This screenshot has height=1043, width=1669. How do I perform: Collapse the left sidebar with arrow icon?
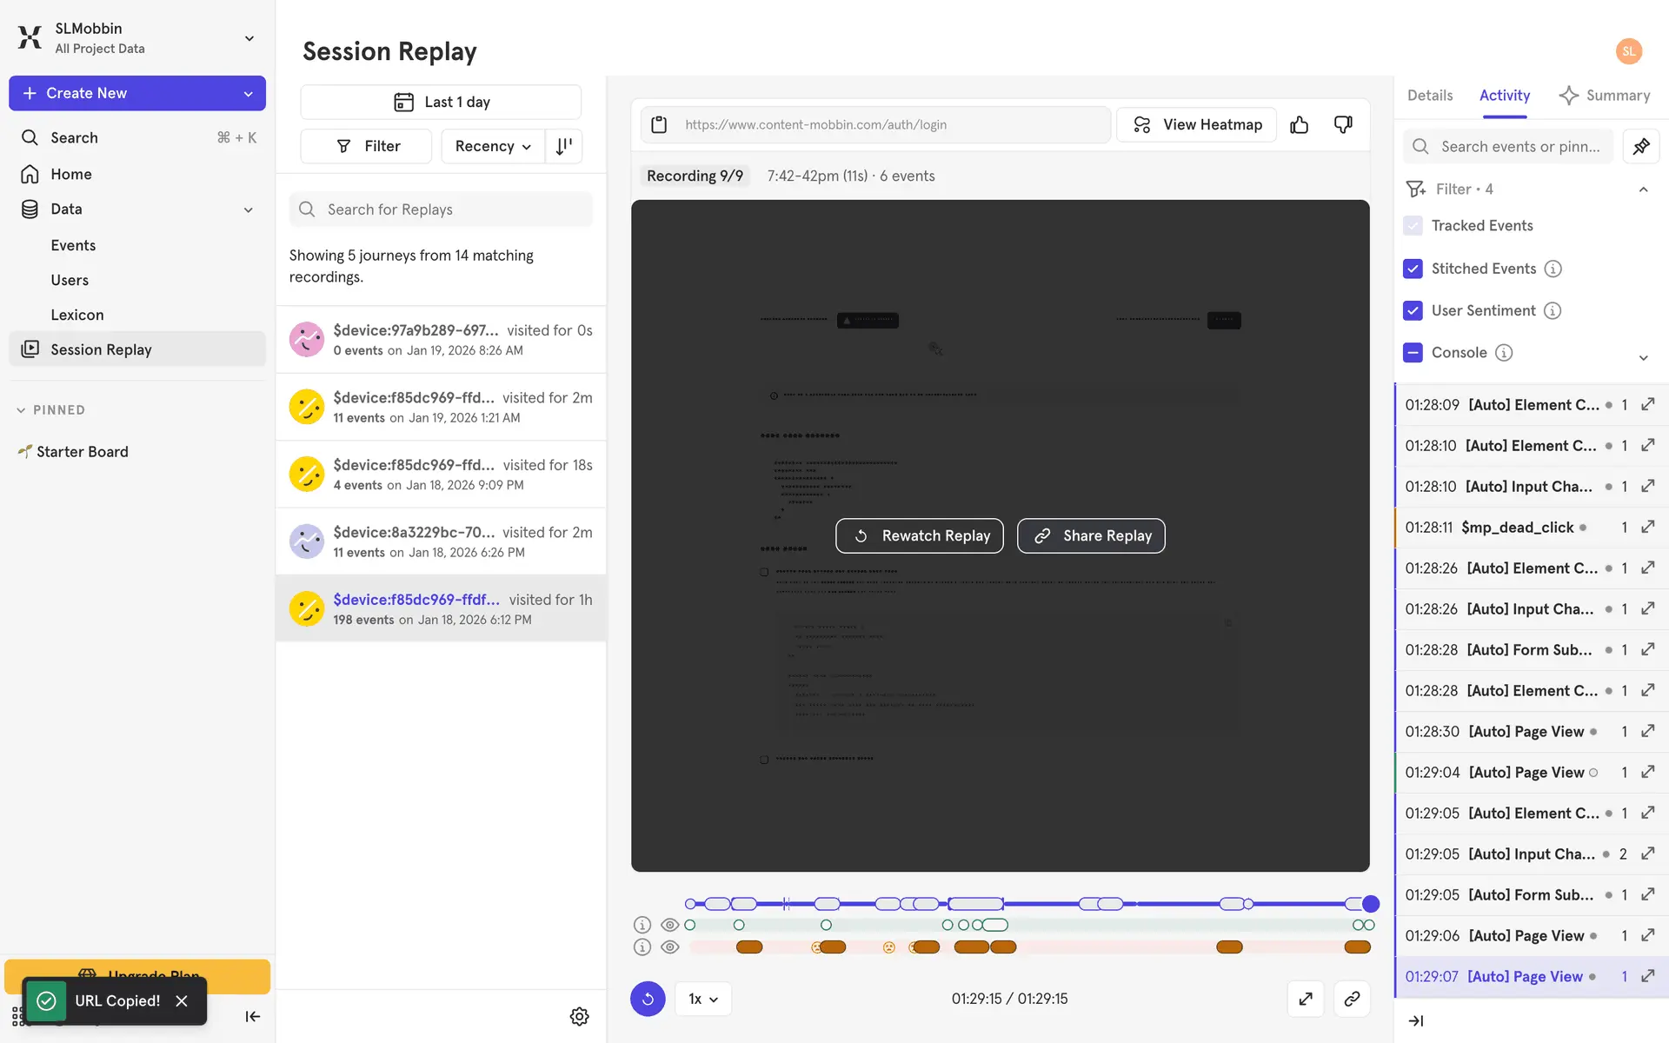252,1016
